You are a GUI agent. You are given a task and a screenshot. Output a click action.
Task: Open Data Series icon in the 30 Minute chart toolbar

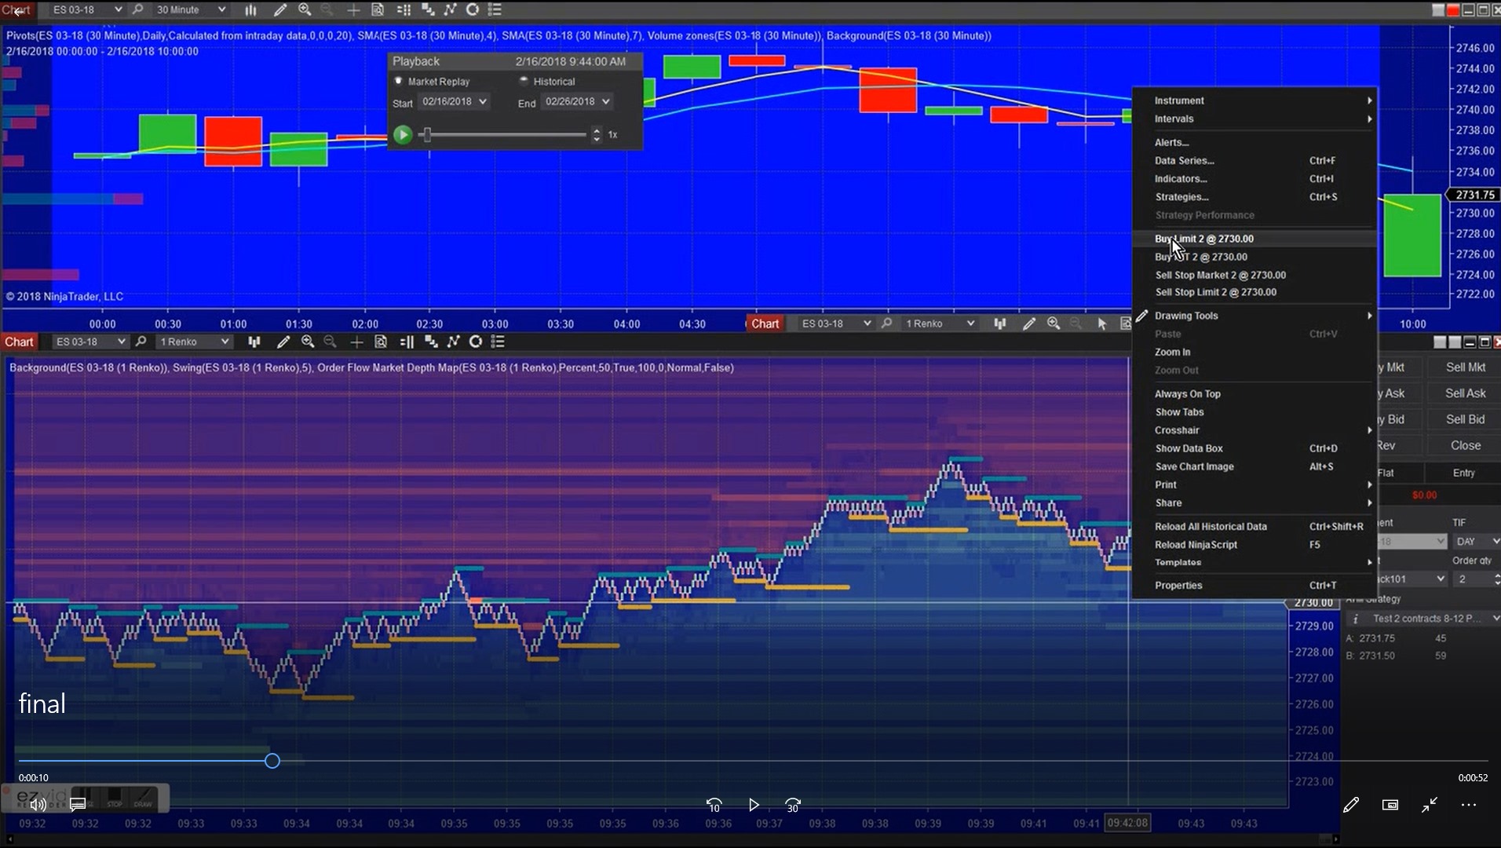[x=428, y=9]
